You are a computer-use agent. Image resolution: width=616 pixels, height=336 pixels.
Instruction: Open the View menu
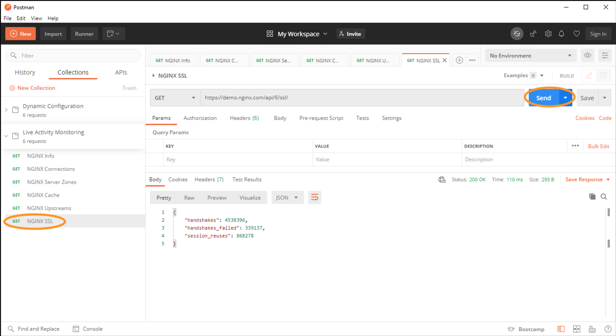[x=37, y=18]
